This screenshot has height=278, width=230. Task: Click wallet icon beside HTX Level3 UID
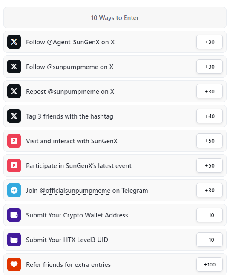14,240
